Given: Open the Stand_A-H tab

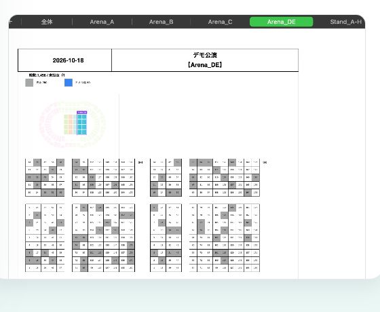Looking at the screenshot, I should (345, 22).
